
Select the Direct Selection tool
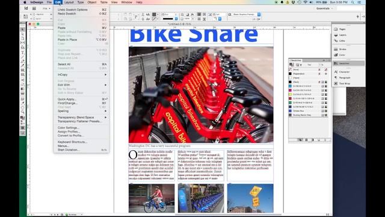(22, 34)
